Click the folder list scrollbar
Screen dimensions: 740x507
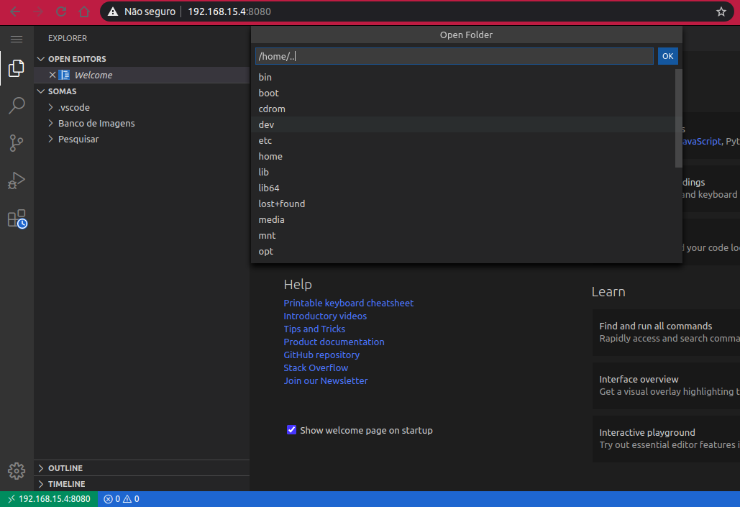pos(679,119)
